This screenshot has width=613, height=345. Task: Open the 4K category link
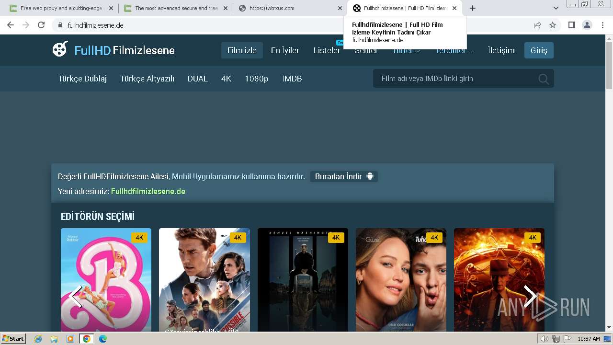pos(226,79)
